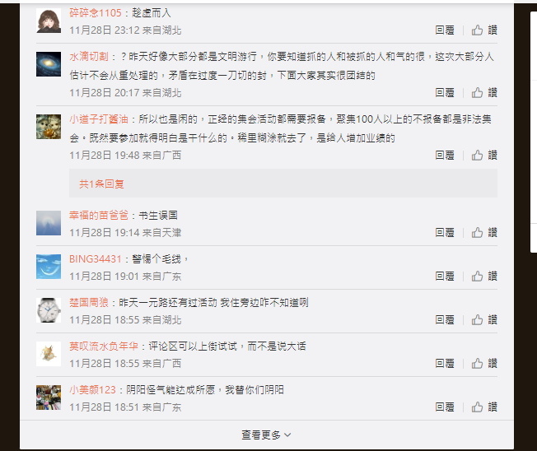Reply to 碎碎念1105's comment
537x451 pixels.
point(445,30)
